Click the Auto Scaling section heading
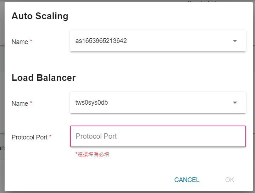Screen dimensions: 255x193 (x=40, y=16)
